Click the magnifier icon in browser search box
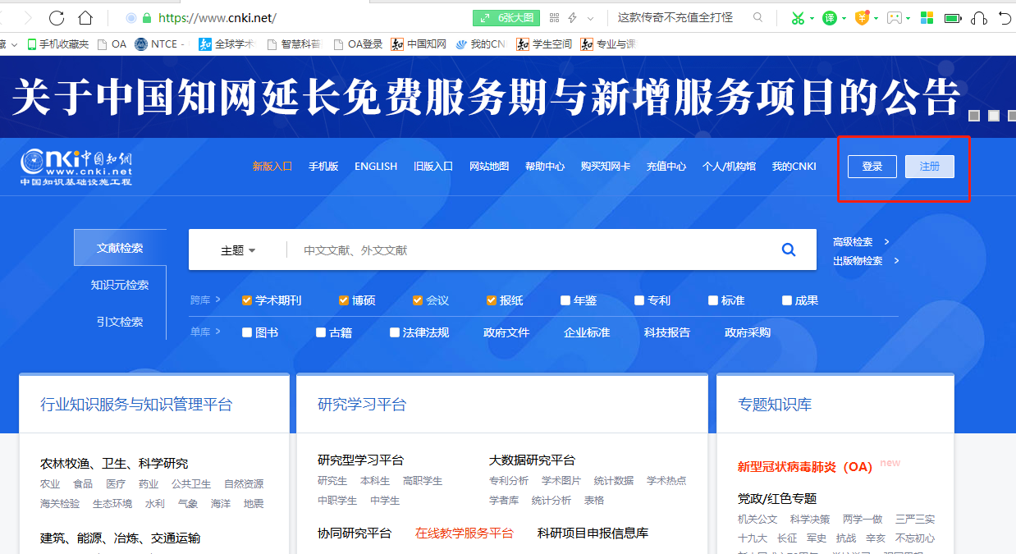The height and width of the screenshot is (554, 1016). 757,17
